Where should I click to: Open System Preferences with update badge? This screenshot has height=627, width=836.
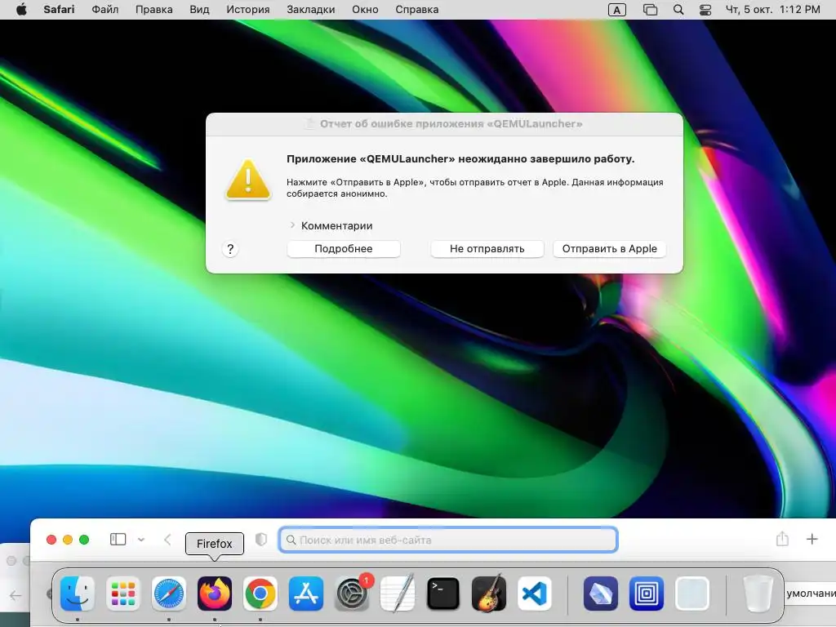352,594
